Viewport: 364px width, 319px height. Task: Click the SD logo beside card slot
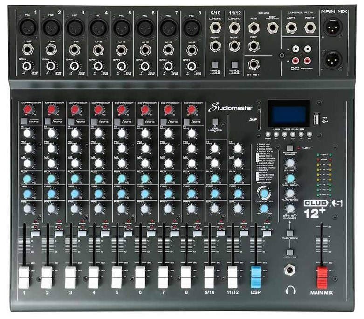pyautogui.click(x=252, y=119)
